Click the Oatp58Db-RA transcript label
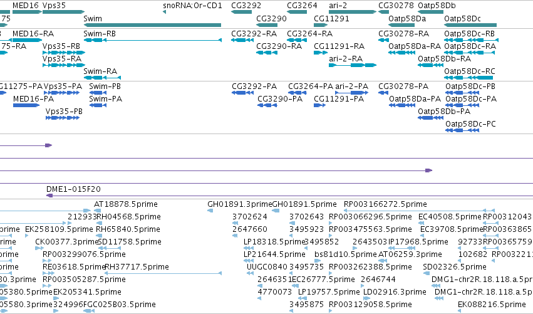The width and height of the screenshot is (533, 314). [444, 59]
